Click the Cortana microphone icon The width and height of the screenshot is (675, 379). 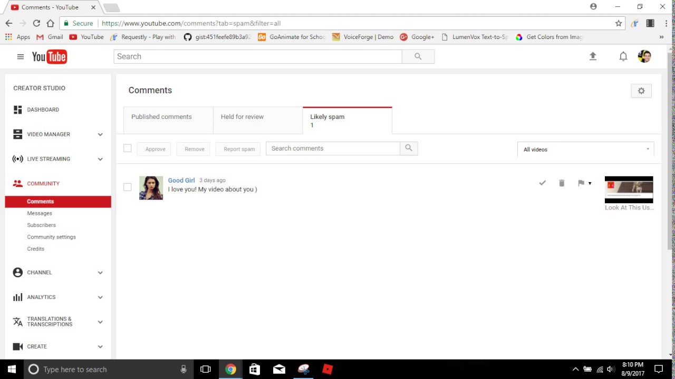click(184, 369)
